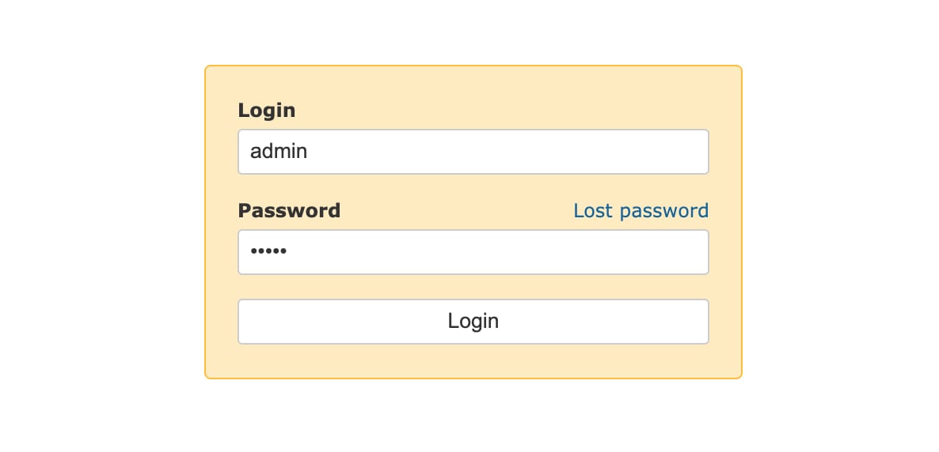Click the password dots in the field
Viewport: 939px width, 452px height.
point(268,252)
